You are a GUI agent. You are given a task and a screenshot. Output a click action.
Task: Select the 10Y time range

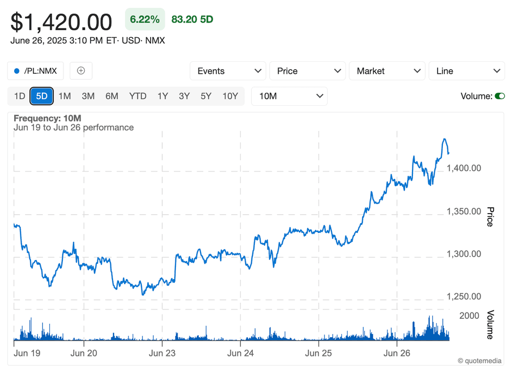[x=230, y=96]
